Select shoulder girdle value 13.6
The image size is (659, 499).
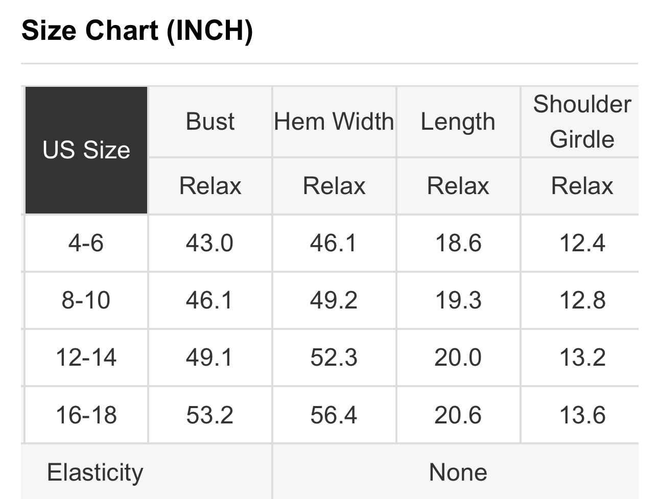(x=582, y=415)
